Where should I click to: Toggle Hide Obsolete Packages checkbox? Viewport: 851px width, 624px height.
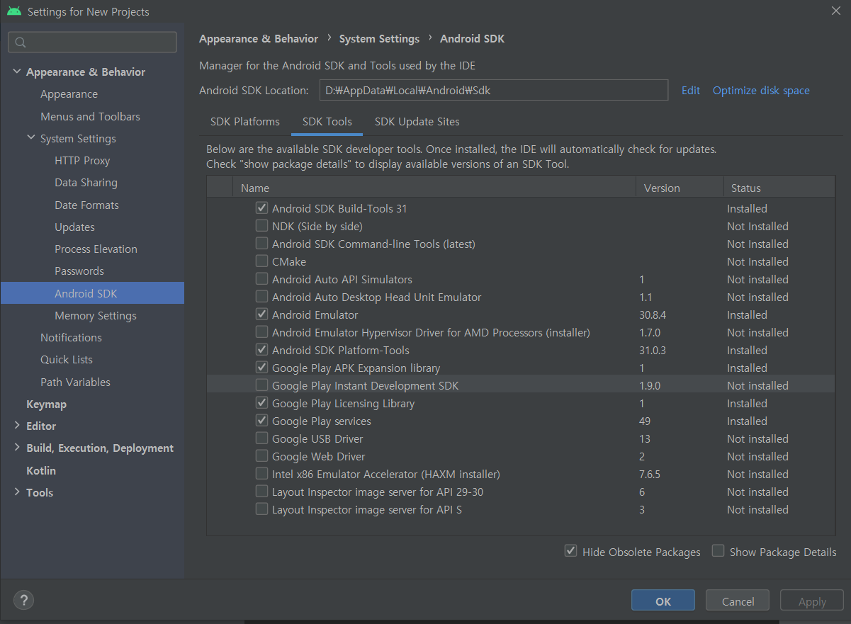point(570,551)
